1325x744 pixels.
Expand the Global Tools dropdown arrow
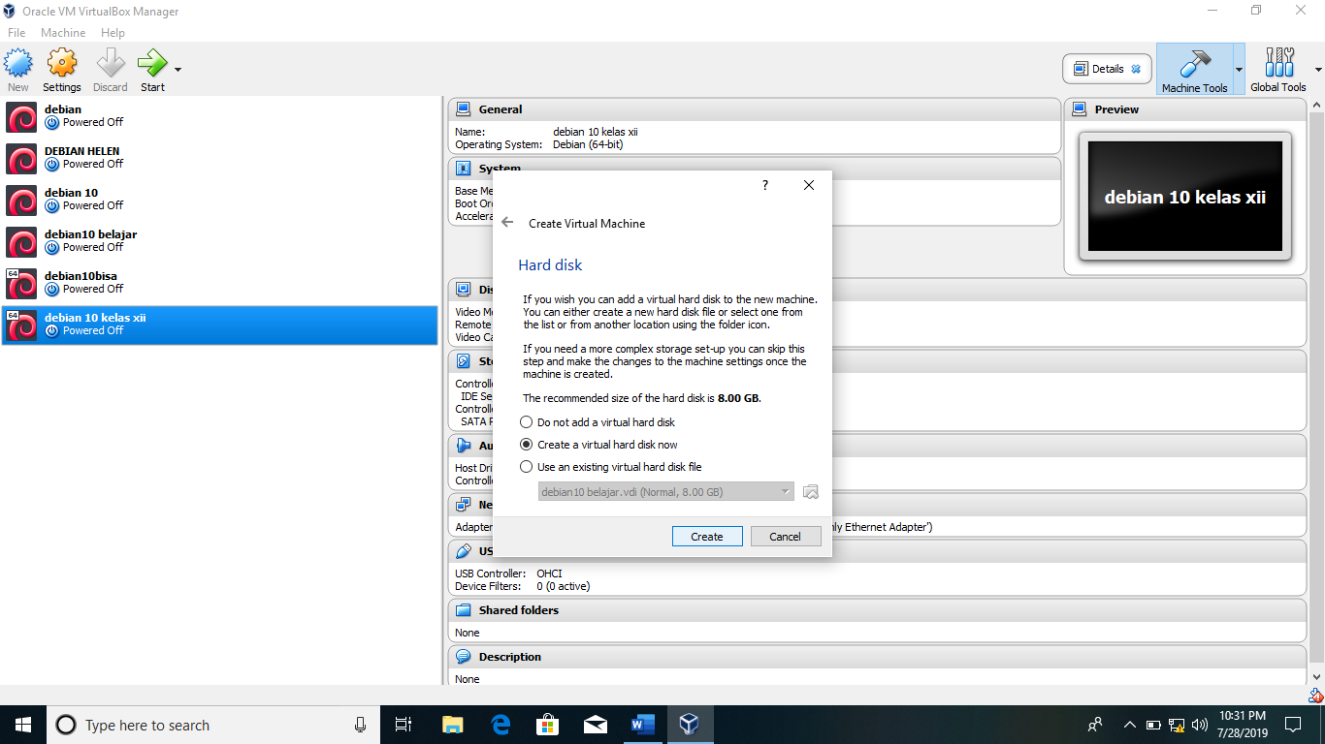tap(1317, 70)
